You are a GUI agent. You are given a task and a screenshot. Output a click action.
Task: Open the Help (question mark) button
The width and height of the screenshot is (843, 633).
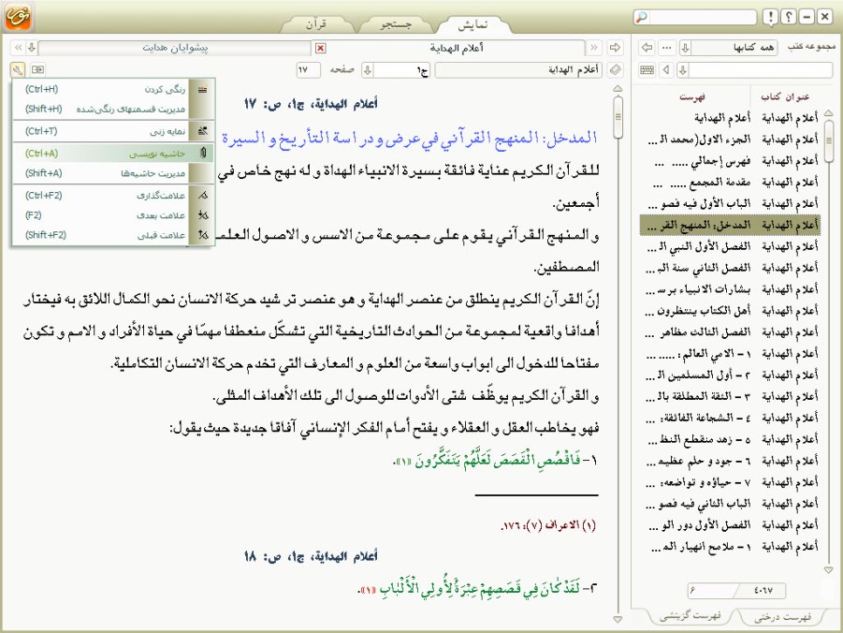tap(788, 17)
